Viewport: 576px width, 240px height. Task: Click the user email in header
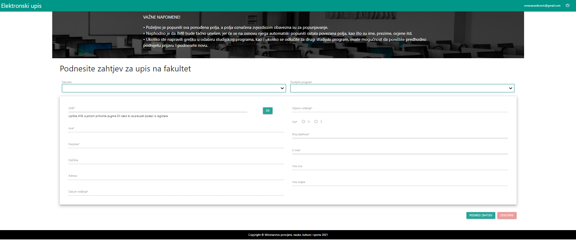click(542, 6)
